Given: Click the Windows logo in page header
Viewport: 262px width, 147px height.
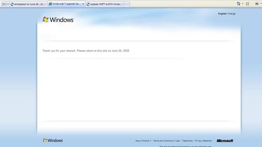Looking at the screenshot, I should (x=58, y=20).
